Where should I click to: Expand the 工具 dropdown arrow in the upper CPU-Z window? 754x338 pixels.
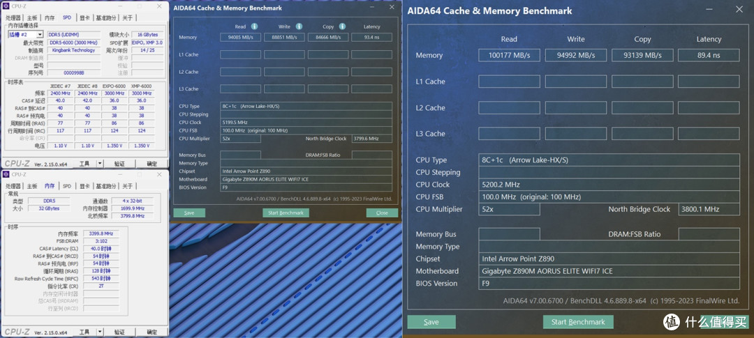[100, 163]
